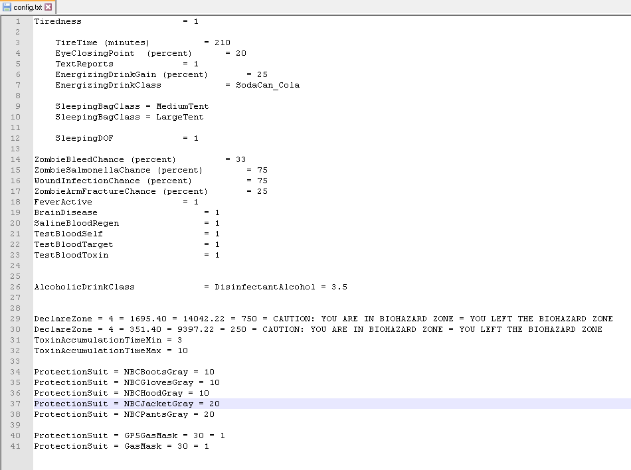Click the text 'TestBloodTarget'

click(74, 244)
